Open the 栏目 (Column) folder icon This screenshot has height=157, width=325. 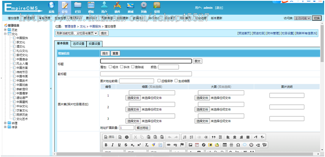tap(78, 5)
